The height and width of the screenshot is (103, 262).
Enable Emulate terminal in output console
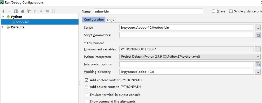click(x=86, y=95)
